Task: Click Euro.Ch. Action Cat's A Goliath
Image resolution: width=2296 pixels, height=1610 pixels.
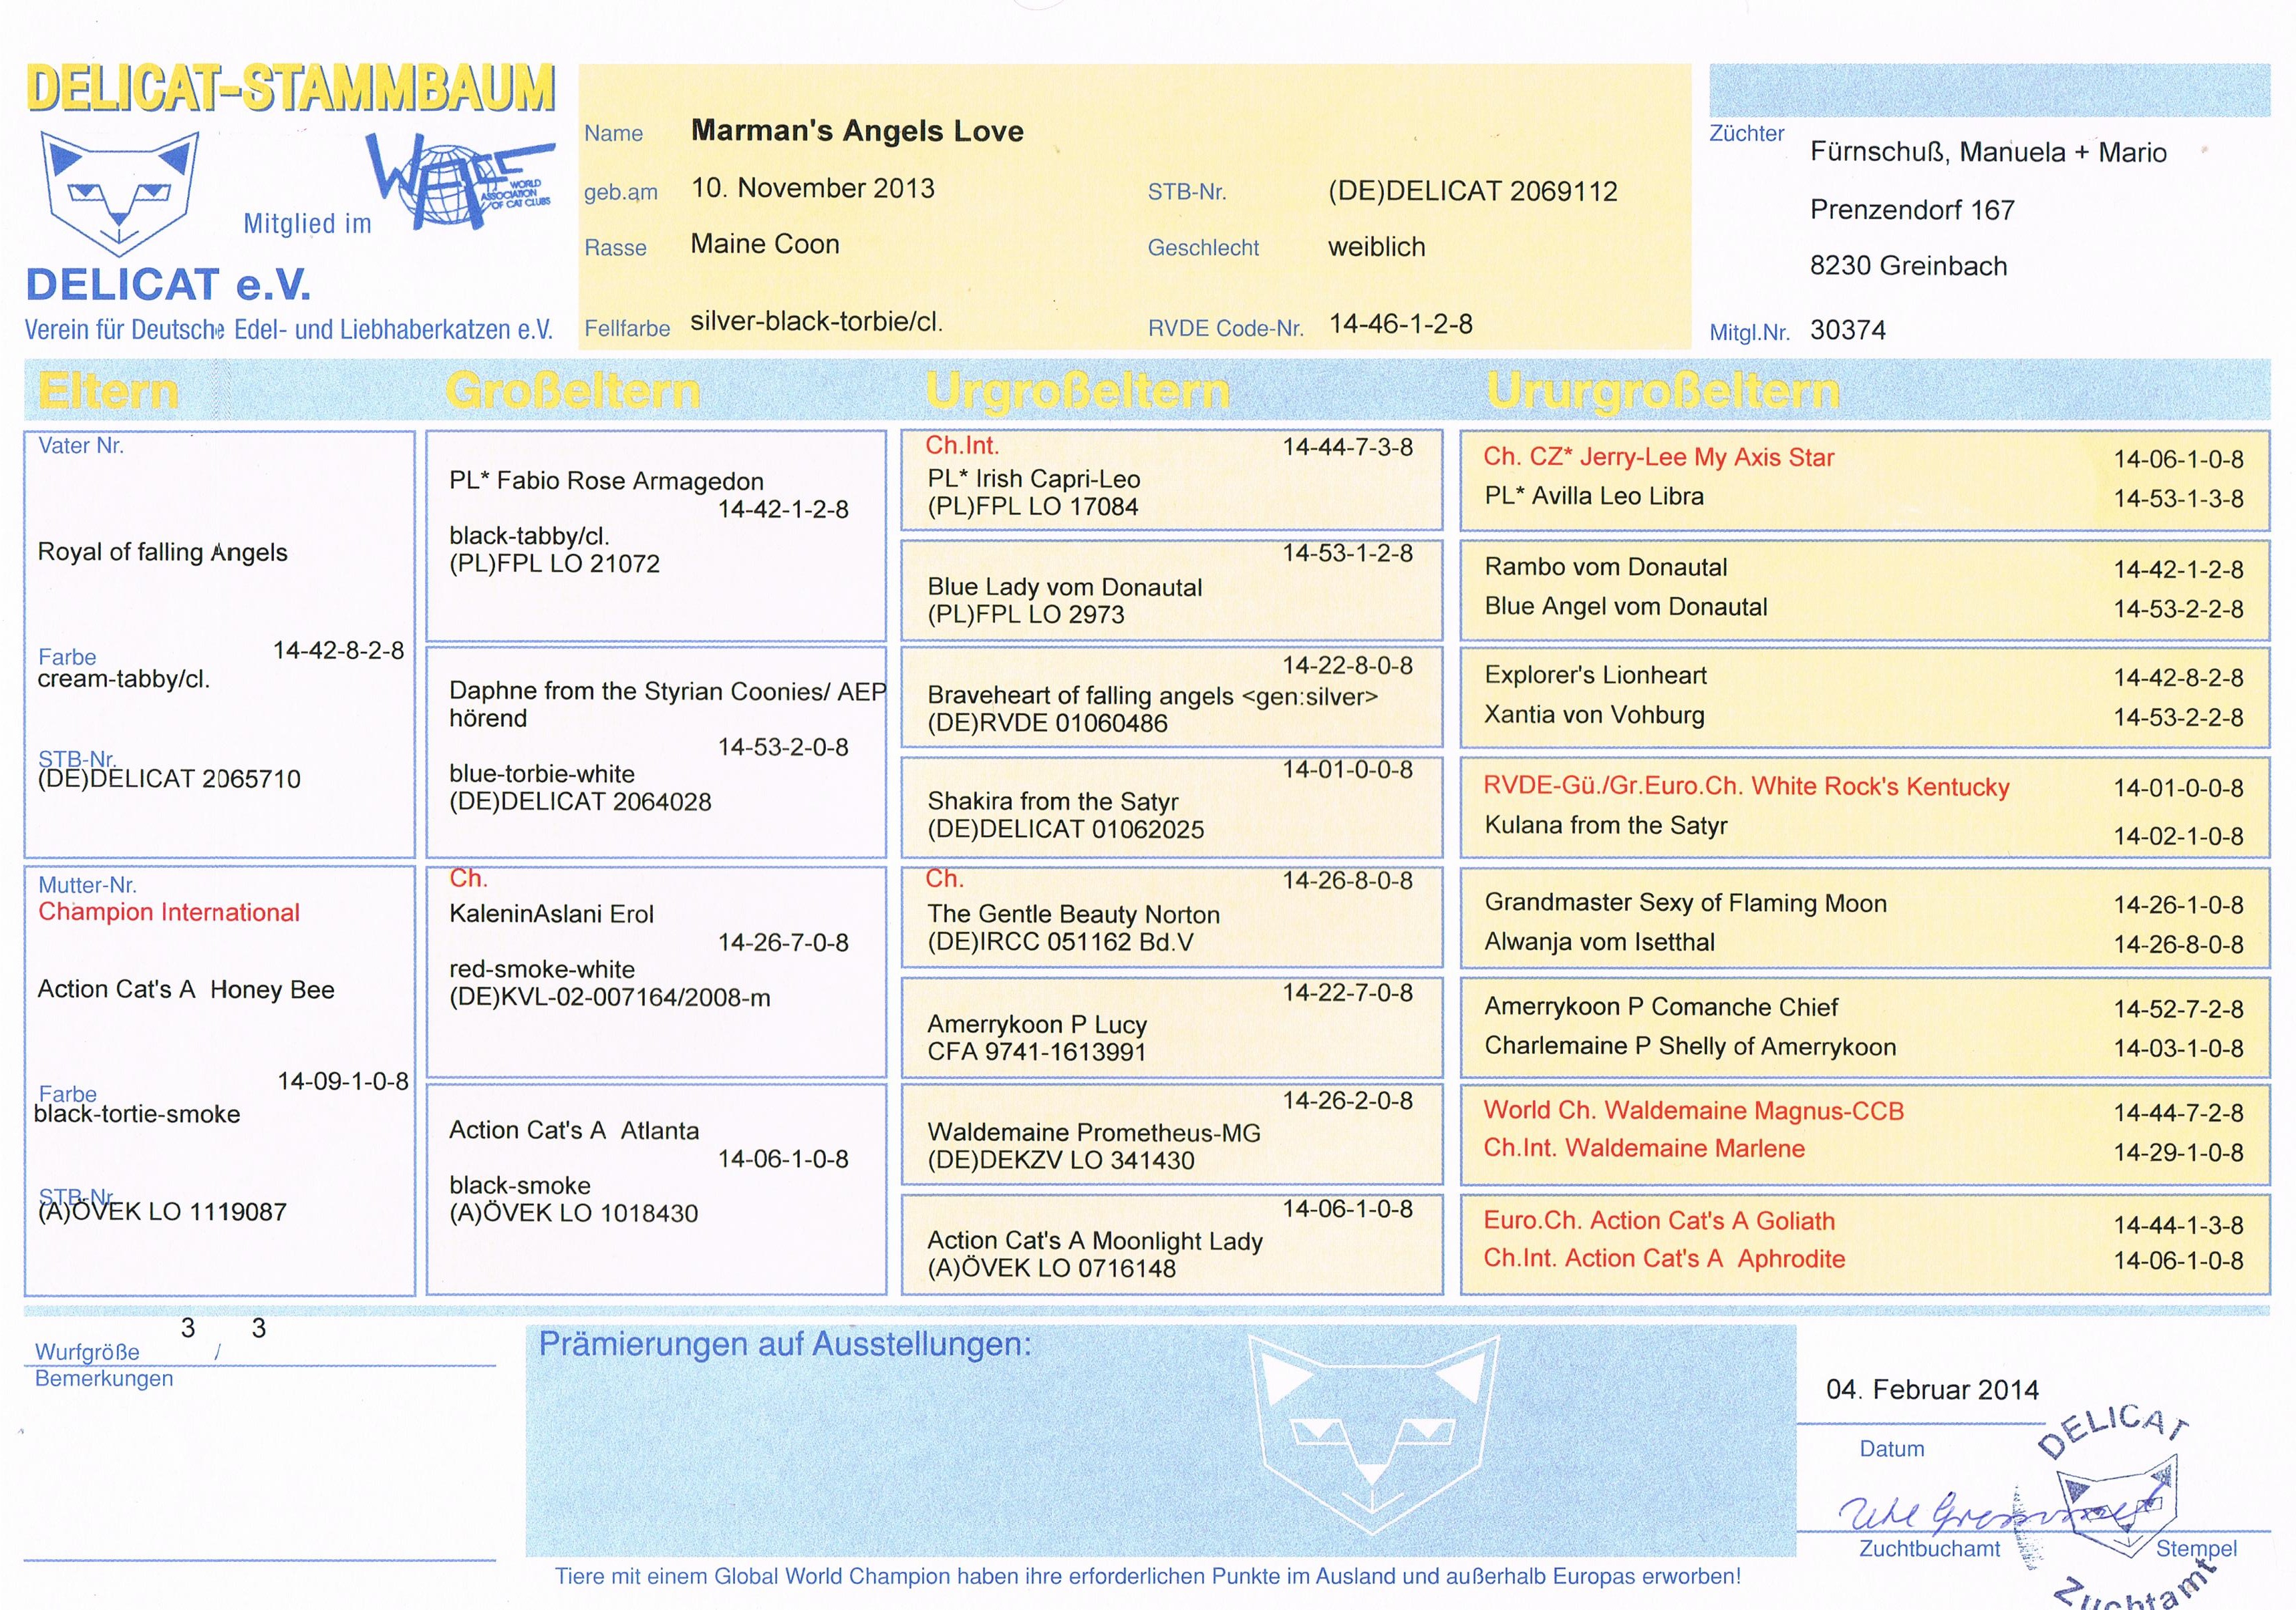Action: pos(1659,1221)
